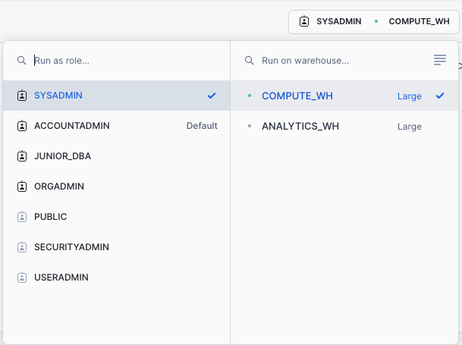
Task: Click the checkmark beside COMPUTE_WH
Action: 440,96
